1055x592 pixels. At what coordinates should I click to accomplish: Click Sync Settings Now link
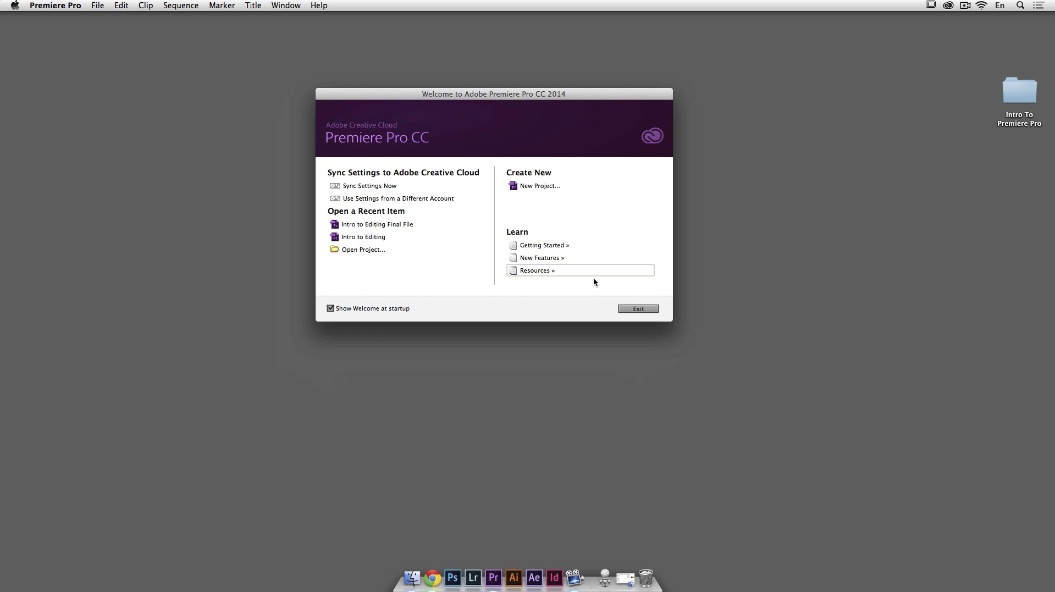[369, 186]
